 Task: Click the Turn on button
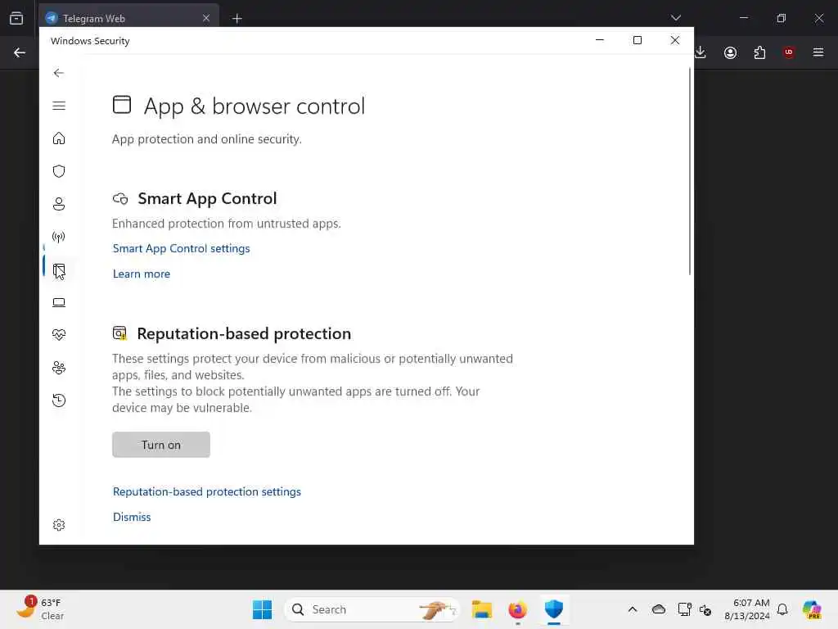pos(161,445)
